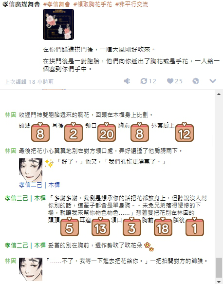Click the dice icon showing 5
The image size is (223, 284).
pyautogui.click(x=70, y=227)
